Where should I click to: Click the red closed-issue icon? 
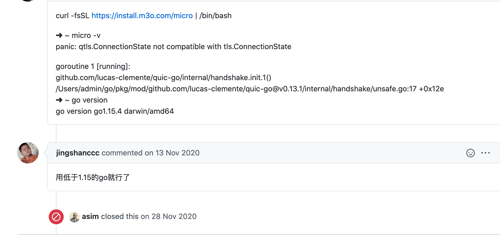point(56,217)
